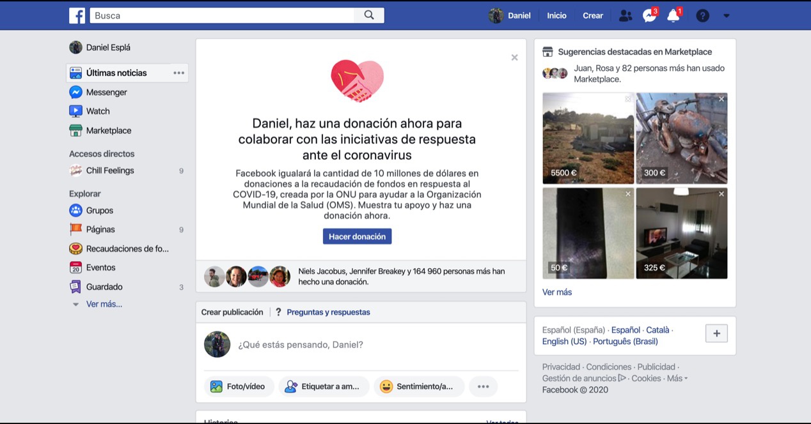This screenshot has width=811, height=424.
Task: Click Sentimiento/actividad button
Action: [419, 386]
